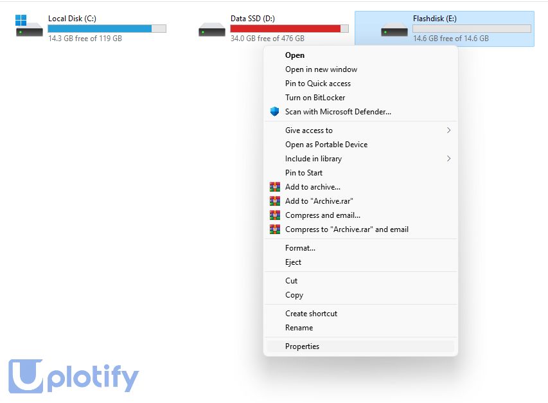Image resolution: width=548 pixels, height=403 pixels.
Task: Pin the drive to Quick access
Action: coord(318,84)
